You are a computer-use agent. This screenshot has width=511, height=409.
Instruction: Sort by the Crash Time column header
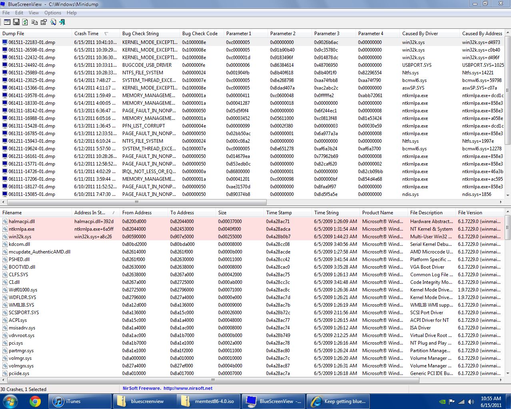pos(96,34)
